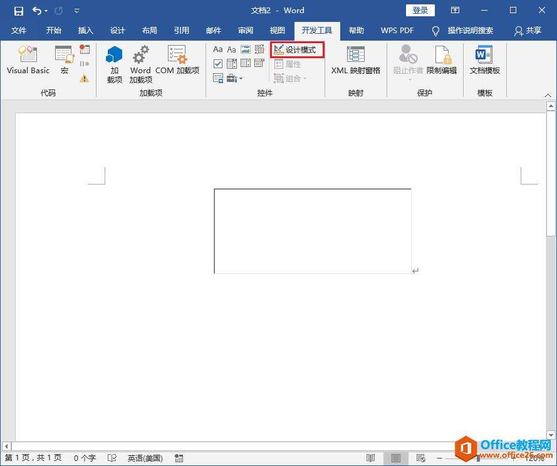557x466 pixels.
Task: Insert a checkbox content control
Action: point(218,64)
